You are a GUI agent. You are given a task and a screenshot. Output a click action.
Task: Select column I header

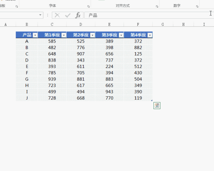(x=204, y=24)
